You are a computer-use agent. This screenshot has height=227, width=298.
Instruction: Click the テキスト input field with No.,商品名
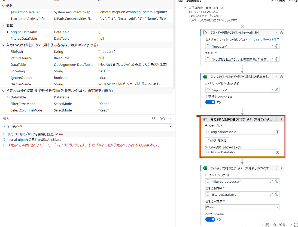239,59
